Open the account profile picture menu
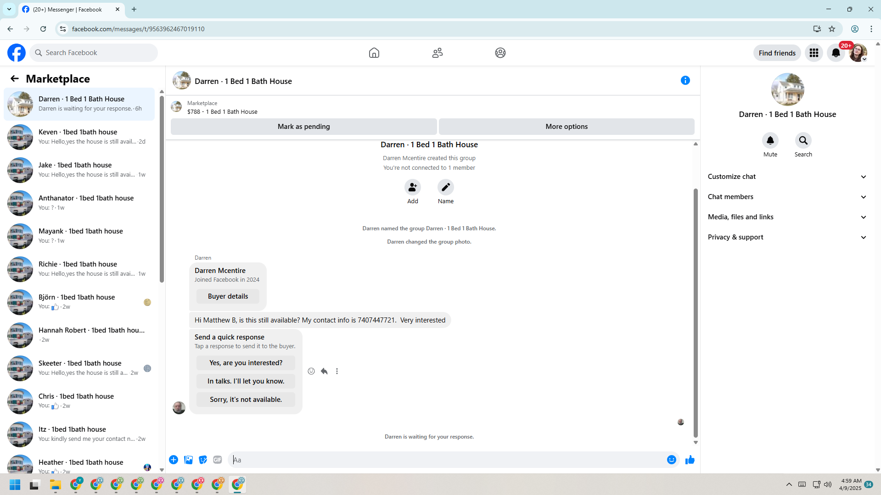The image size is (881, 495). point(858,53)
